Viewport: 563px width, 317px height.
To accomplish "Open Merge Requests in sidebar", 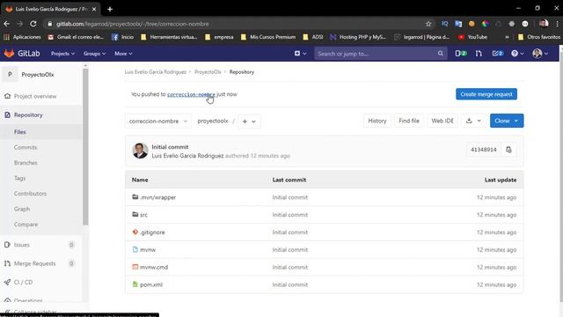I will (35, 263).
